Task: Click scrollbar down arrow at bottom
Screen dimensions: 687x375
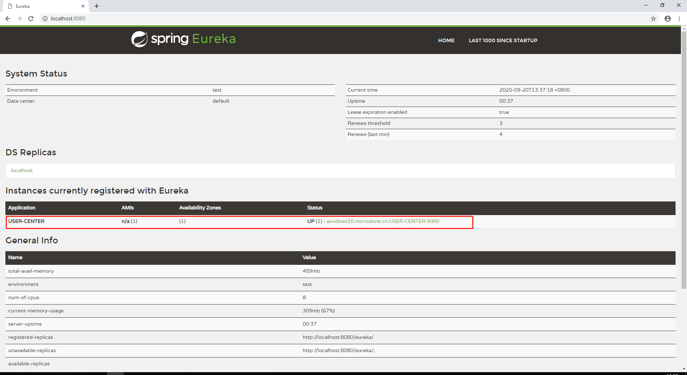Action: [684, 369]
